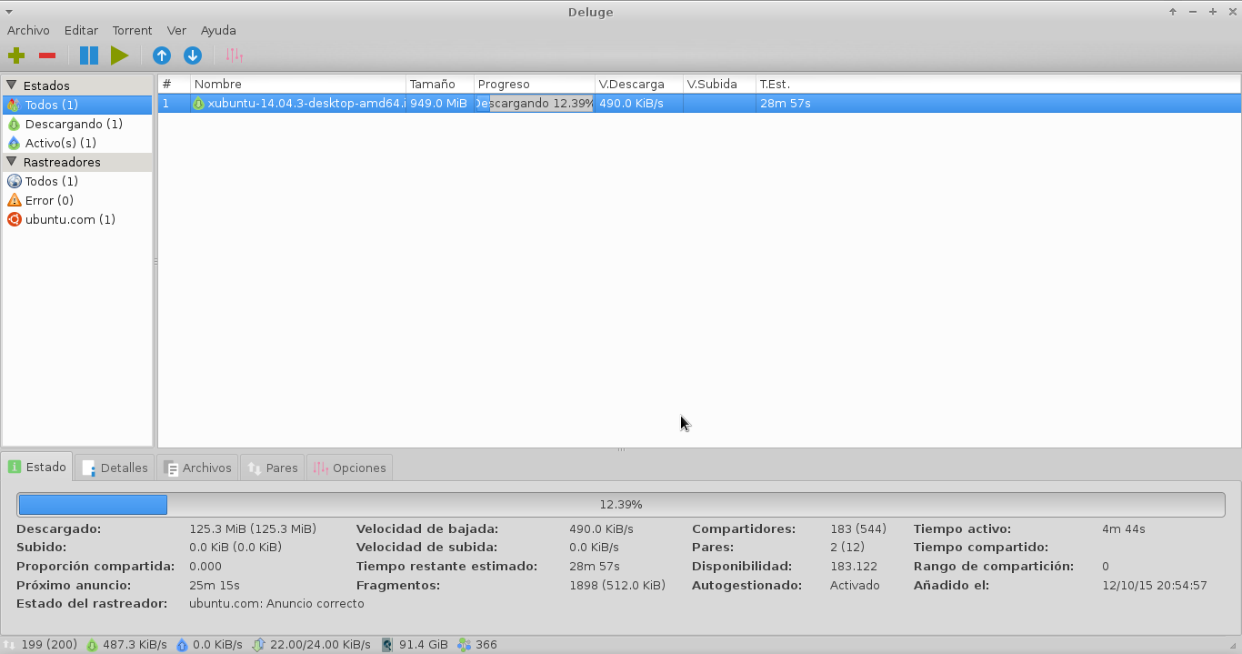Image resolution: width=1242 pixels, height=654 pixels.
Task: Click the connections icon in status bar
Action: (x=9, y=644)
